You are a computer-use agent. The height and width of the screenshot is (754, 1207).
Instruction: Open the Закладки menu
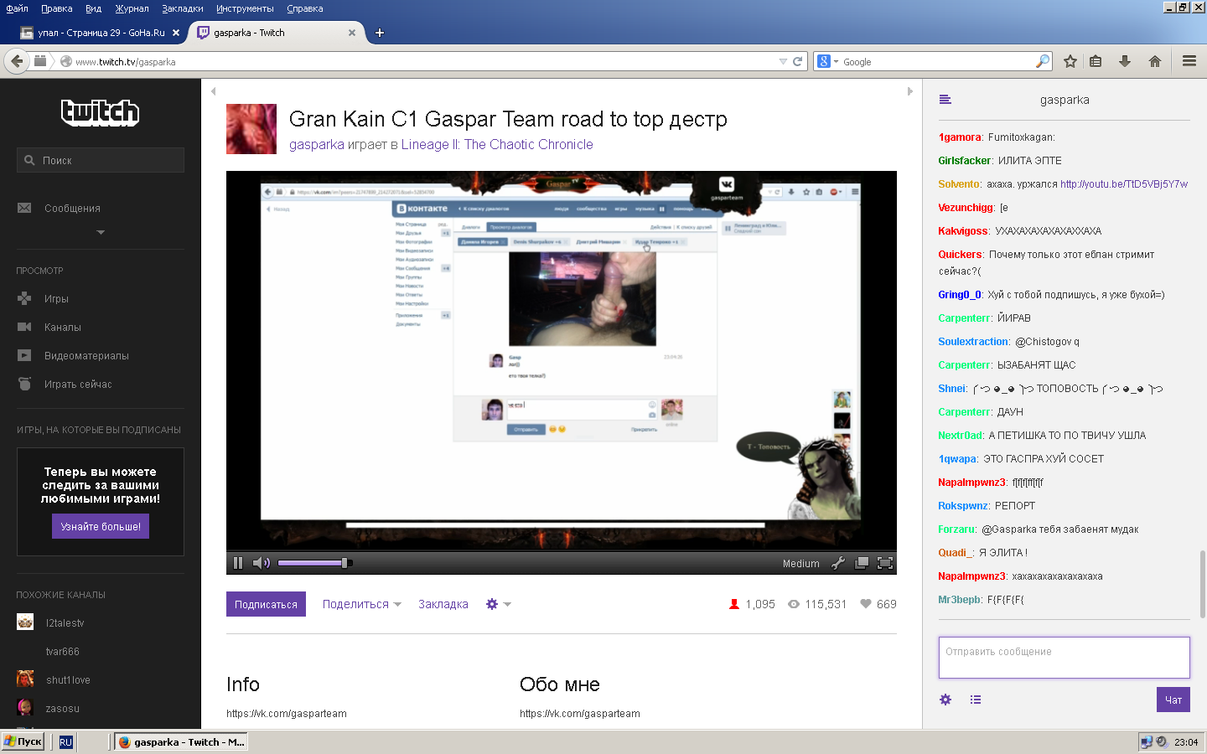click(x=182, y=8)
